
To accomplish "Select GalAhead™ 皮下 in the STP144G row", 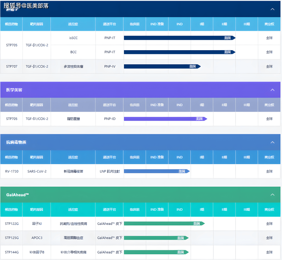I will [x=110, y=252].
